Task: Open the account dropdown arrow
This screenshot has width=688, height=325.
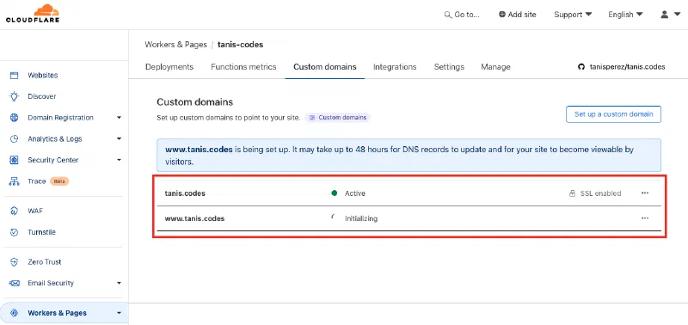Action: [677, 15]
